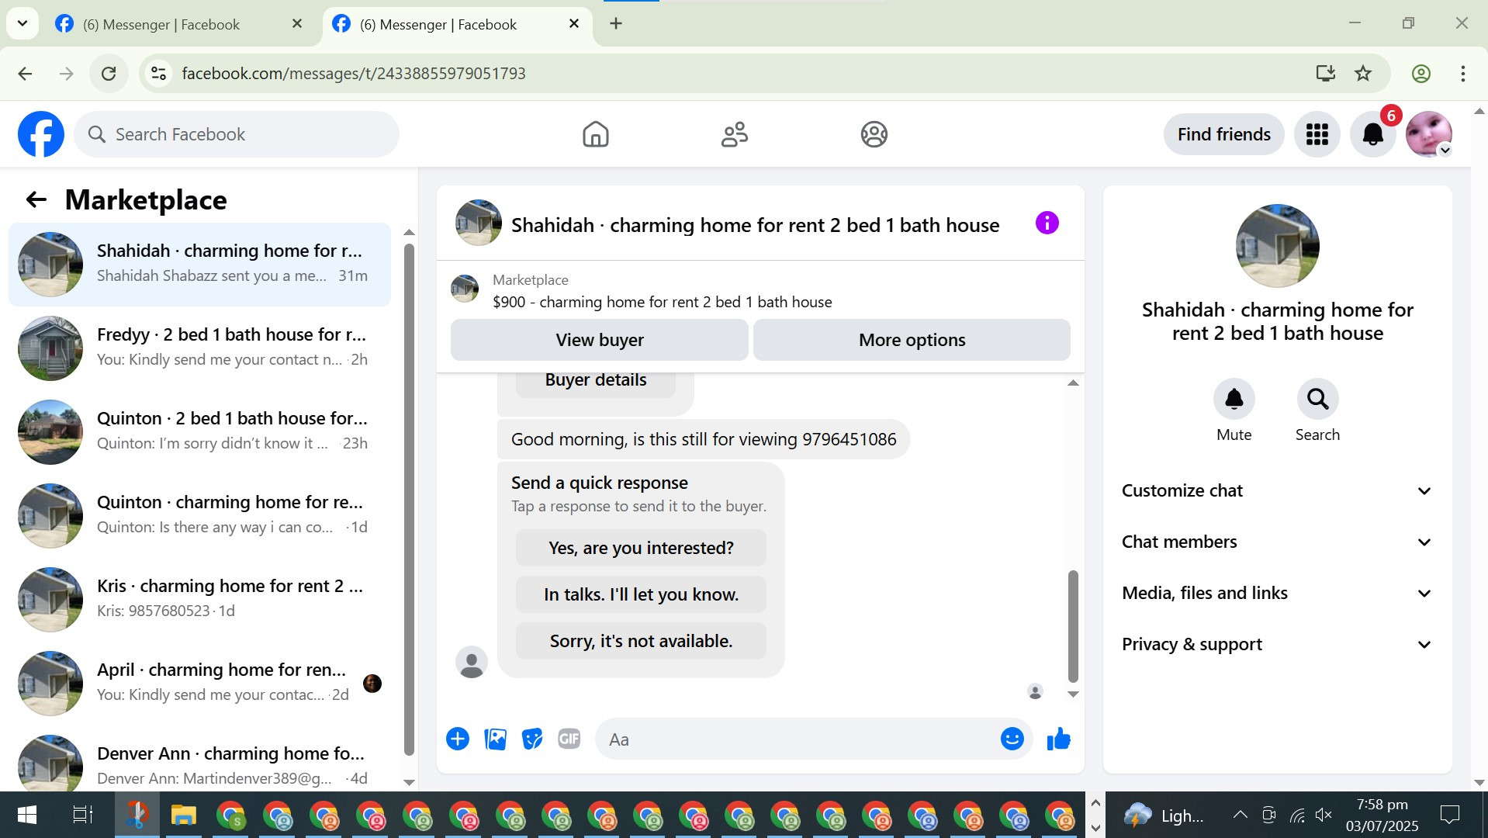Reload the page with the browser refresh icon
The width and height of the screenshot is (1488, 838).
(109, 74)
